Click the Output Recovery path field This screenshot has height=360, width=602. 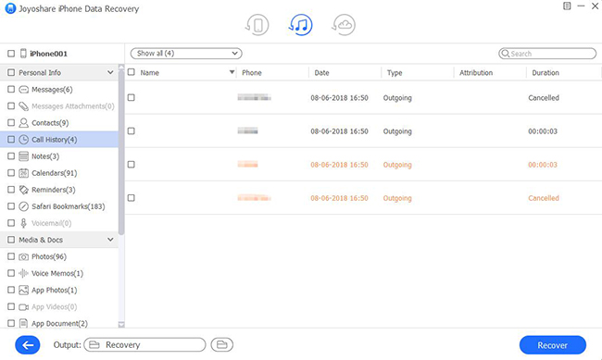144,344
